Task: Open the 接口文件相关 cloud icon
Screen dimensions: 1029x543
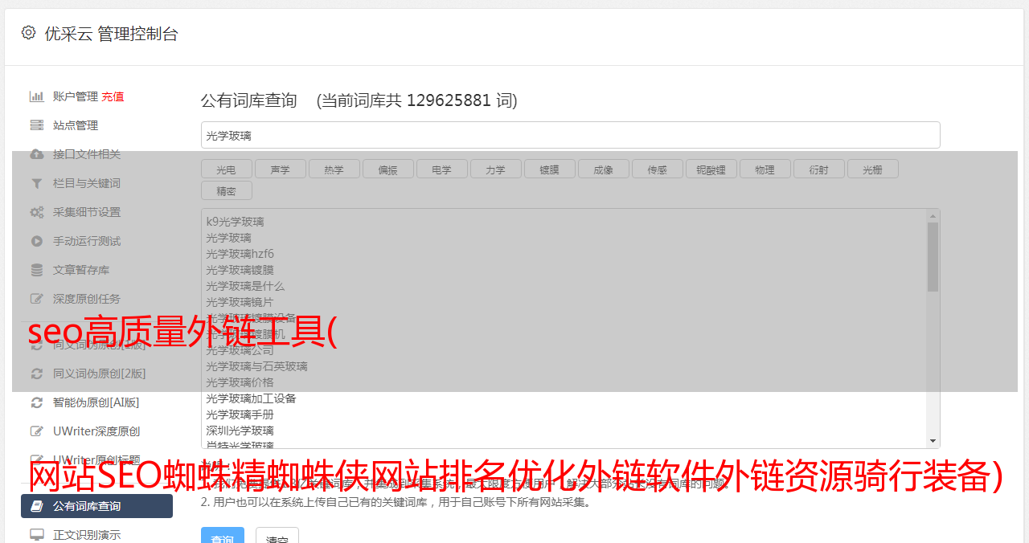Action: (37, 154)
